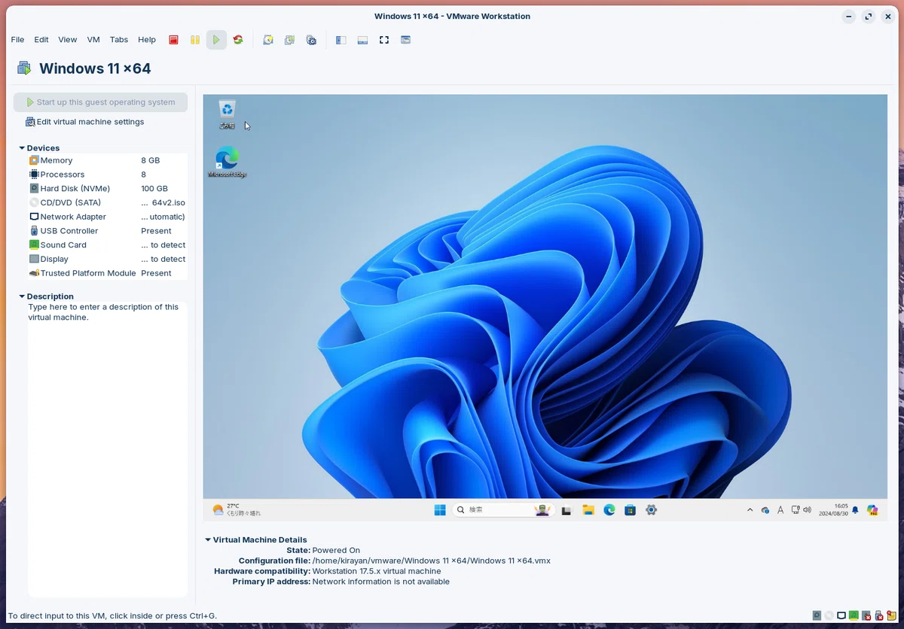
Task: Open the guest Windows Start button
Action: coord(440,510)
